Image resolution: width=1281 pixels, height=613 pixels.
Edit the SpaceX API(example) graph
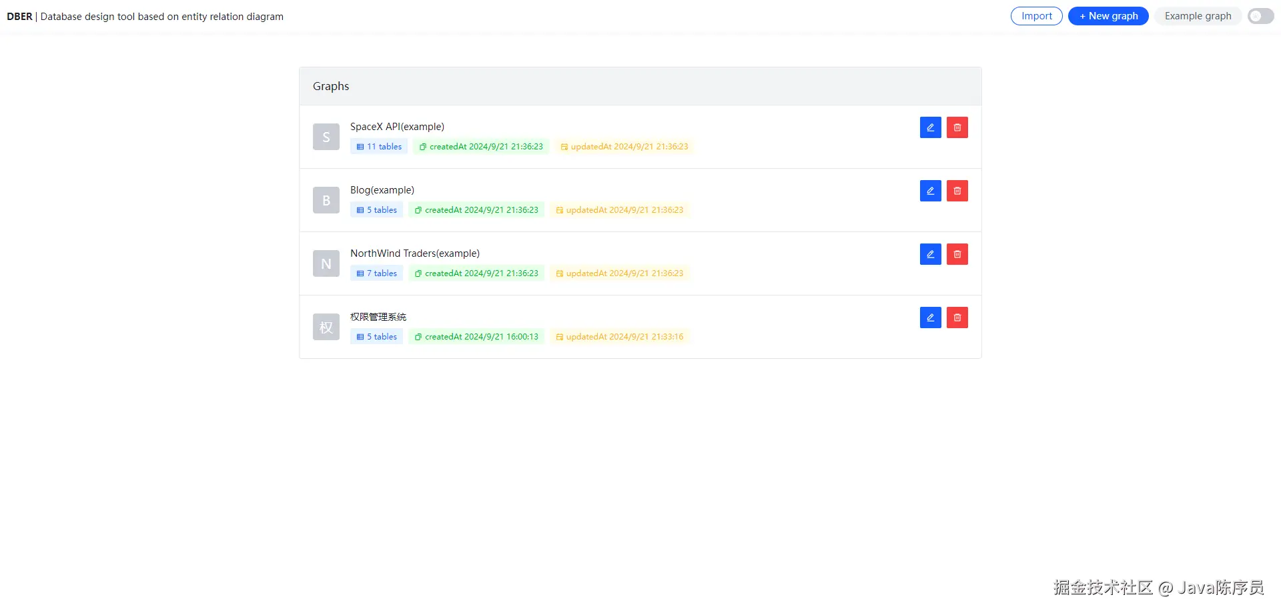pyautogui.click(x=930, y=127)
